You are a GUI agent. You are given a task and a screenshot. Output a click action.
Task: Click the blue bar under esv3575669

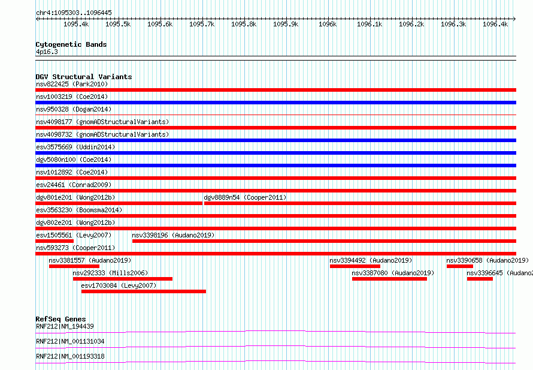(x=275, y=153)
